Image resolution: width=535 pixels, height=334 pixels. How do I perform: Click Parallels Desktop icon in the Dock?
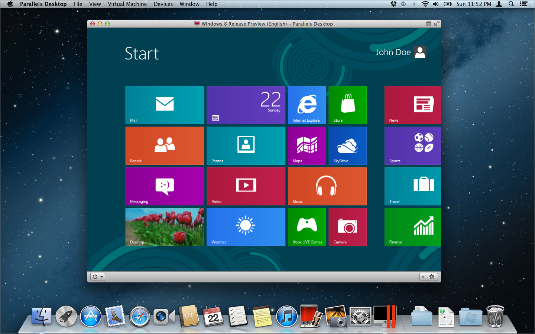tap(385, 317)
